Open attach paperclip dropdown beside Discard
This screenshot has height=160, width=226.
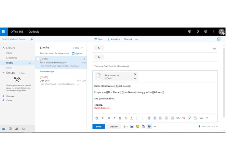click(x=126, y=126)
